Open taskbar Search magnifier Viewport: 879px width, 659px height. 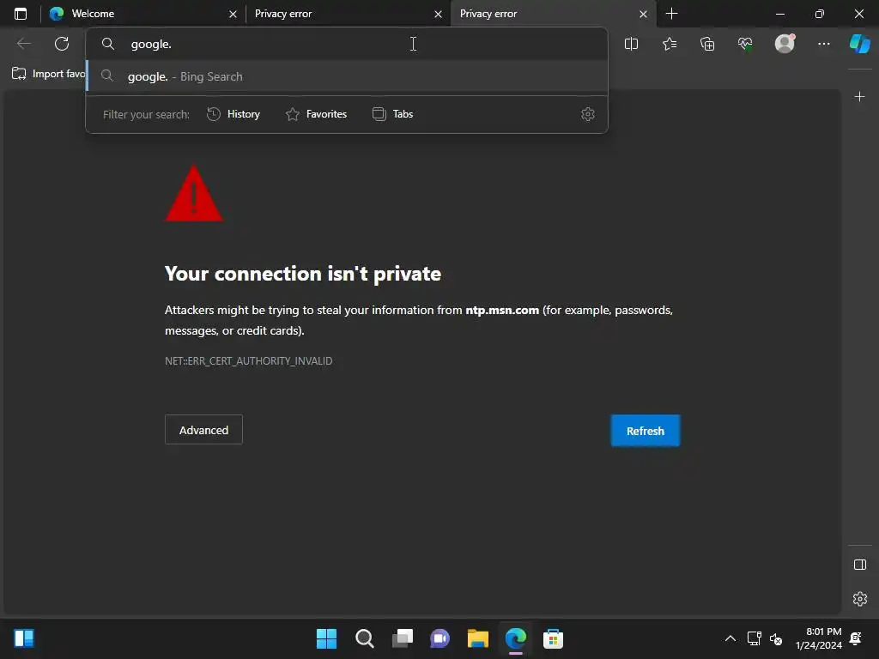364,638
